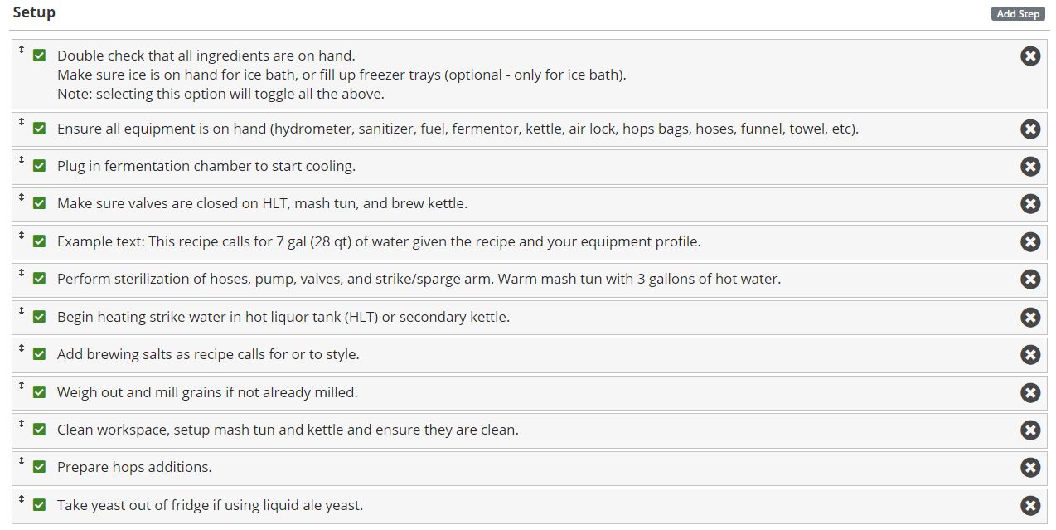
Task: Click reorder handle for 'Plug in fermentation chamber' step
Action: coord(22,159)
